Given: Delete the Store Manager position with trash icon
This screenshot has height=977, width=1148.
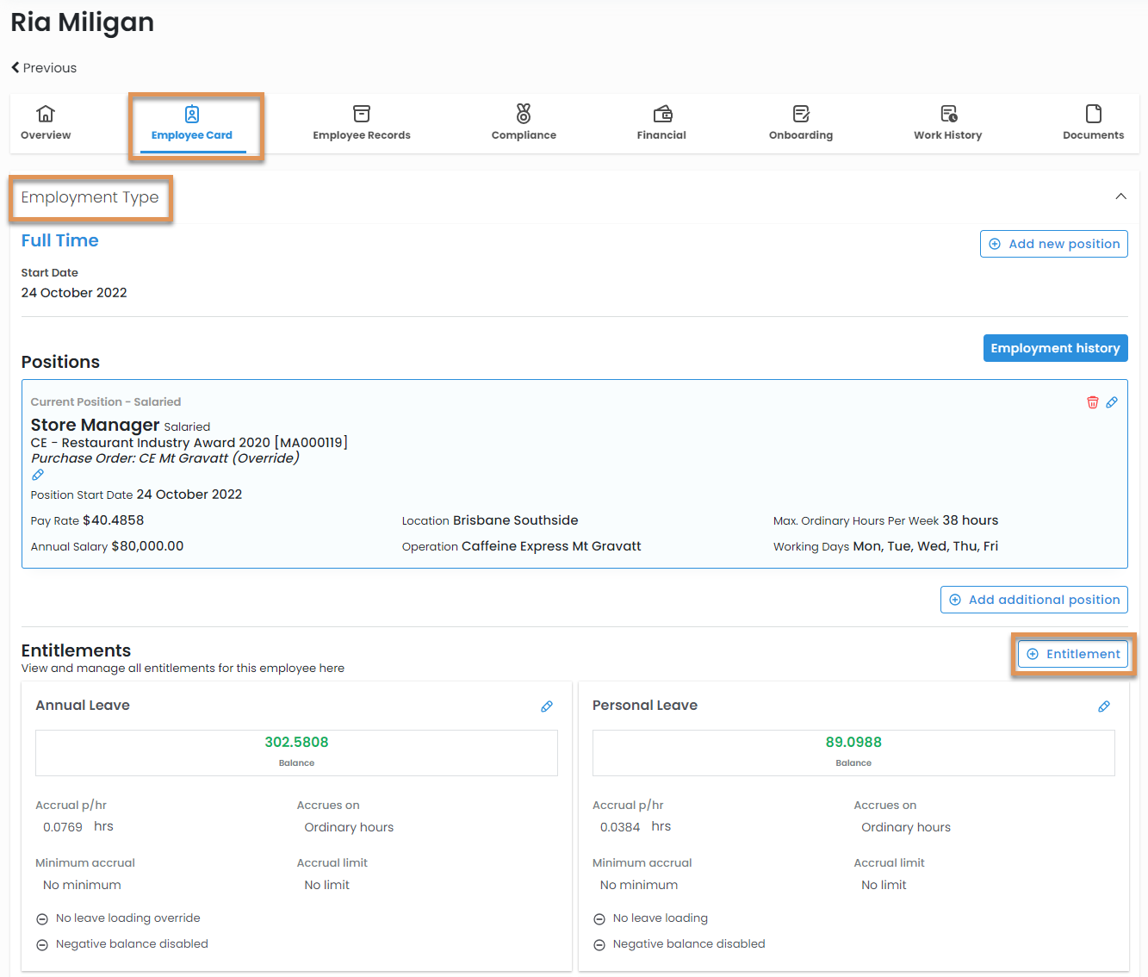Looking at the screenshot, I should point(1092,402).
